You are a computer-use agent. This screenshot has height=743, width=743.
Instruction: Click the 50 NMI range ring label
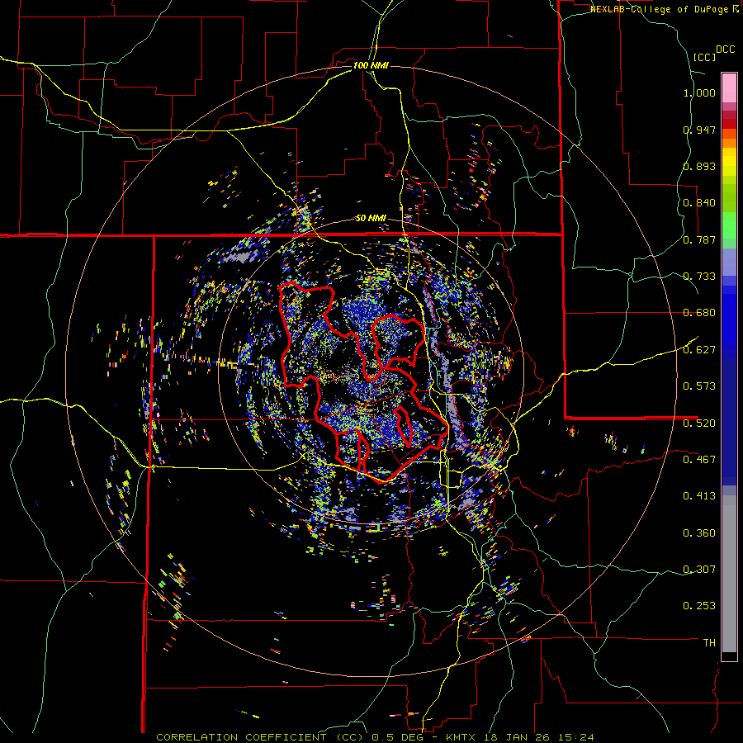371,218
